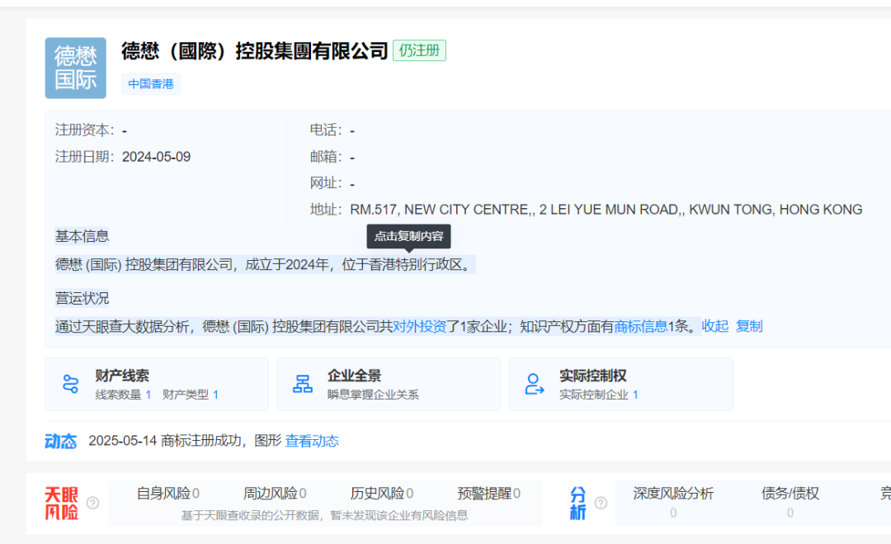Click the 天眼风险 red logo
Screen dimensions: 891x544
pos(61,503)
